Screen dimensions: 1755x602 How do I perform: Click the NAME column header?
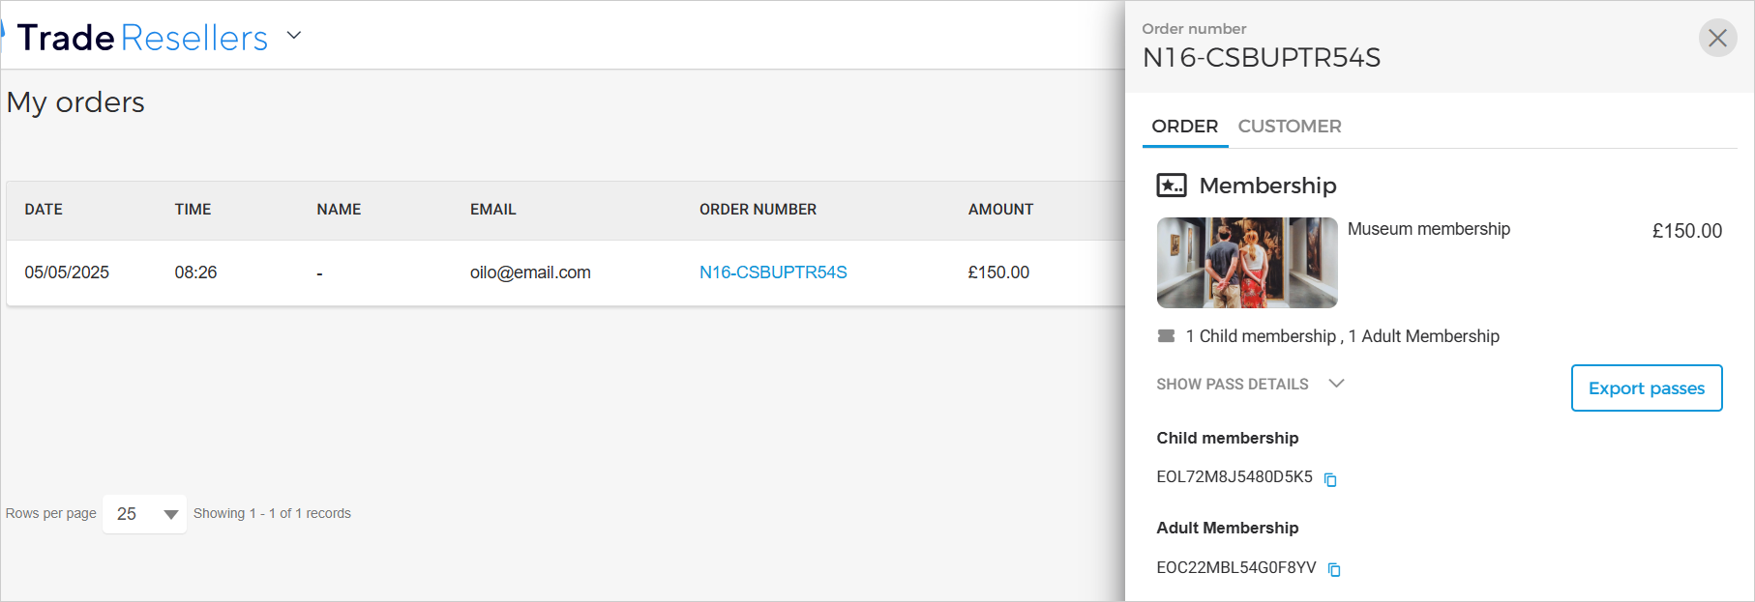[339, 210]
